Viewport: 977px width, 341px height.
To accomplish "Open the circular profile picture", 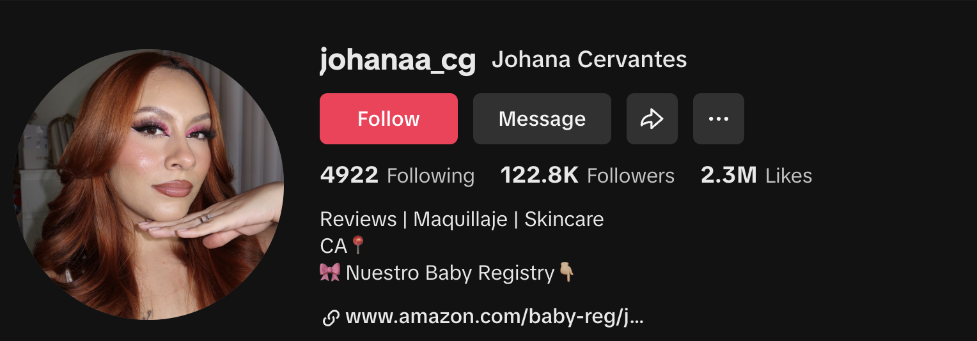I will (148, 185).
